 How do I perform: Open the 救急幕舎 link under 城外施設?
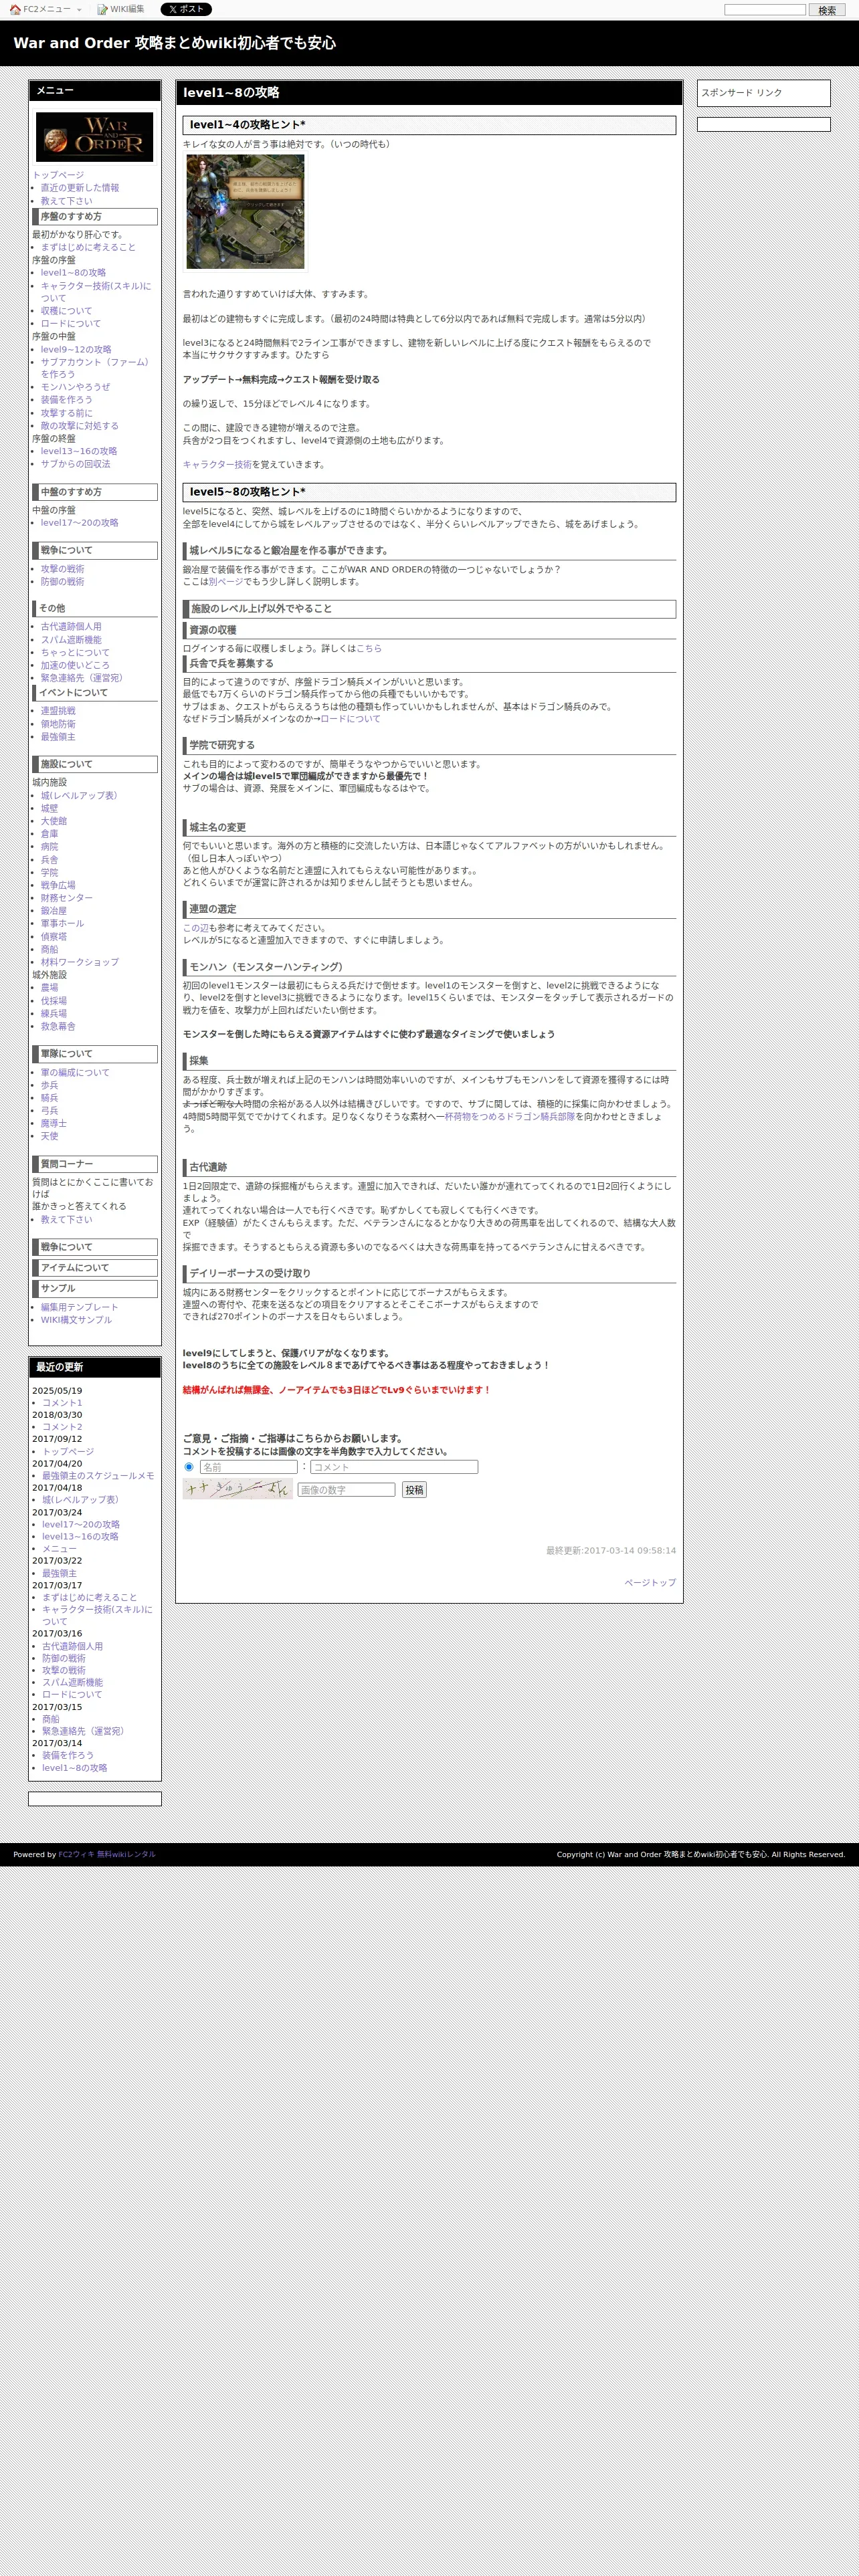pos(58,1026)
